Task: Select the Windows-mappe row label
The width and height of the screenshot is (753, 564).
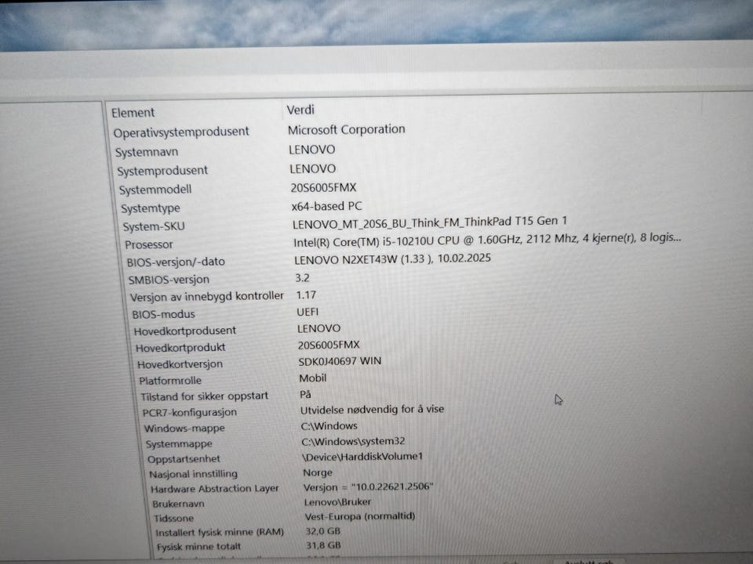Action: [184, 428]
